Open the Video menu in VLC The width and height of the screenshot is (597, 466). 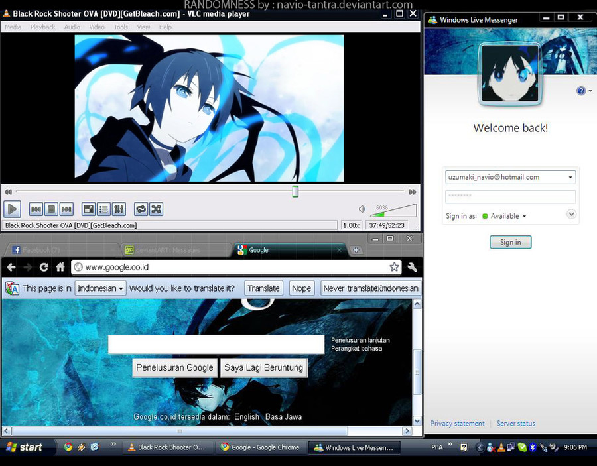[x=97, y=27]
